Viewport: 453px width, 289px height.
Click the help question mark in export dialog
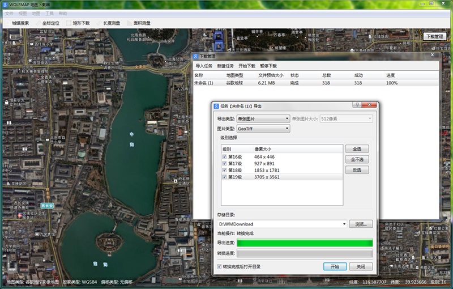(357, 105)
